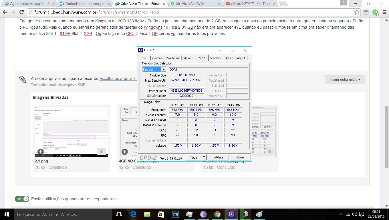This screenshot has width=389, height=220.
Task: Expand the Inserir outra mídia dropdown
Action: (345, 80)
